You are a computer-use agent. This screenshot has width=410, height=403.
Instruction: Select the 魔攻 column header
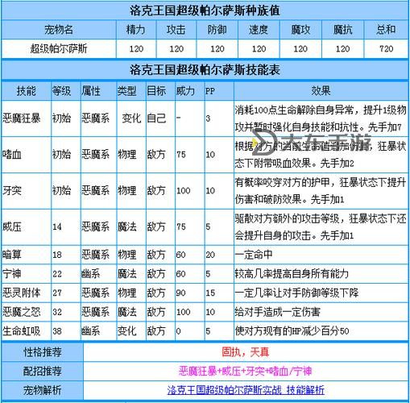point(300,30)
